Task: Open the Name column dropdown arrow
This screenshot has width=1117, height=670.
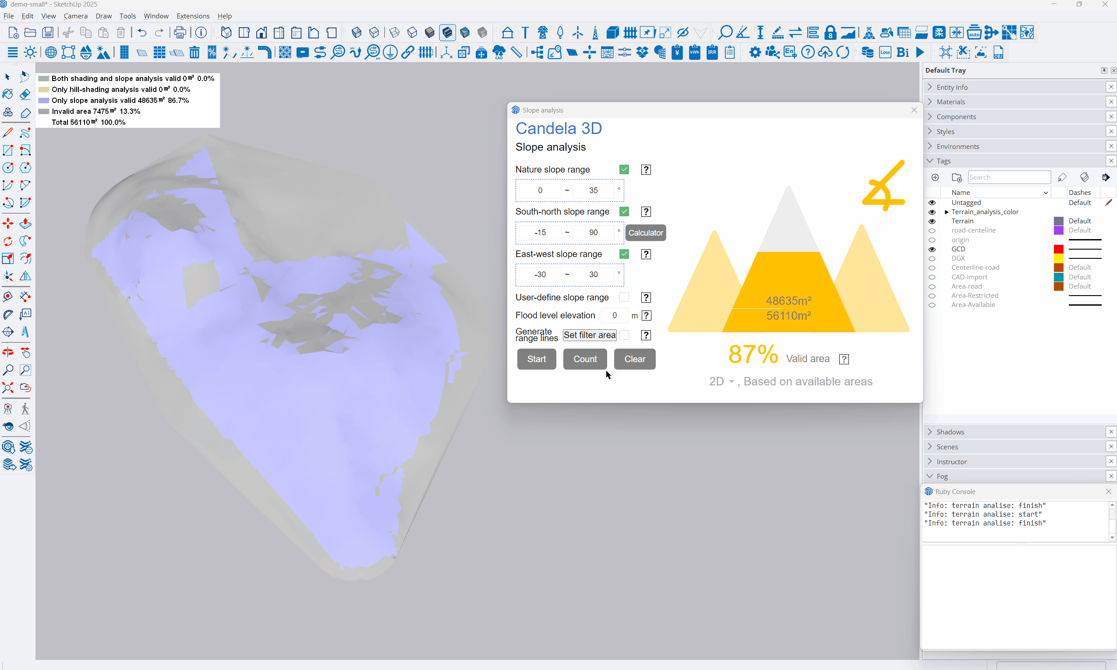Action: 1046,193
